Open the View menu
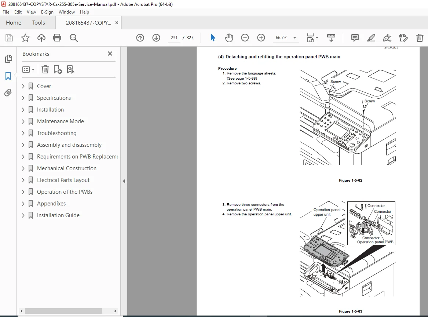The width and height of the screenshot is (428, 317). coord(31,12)
